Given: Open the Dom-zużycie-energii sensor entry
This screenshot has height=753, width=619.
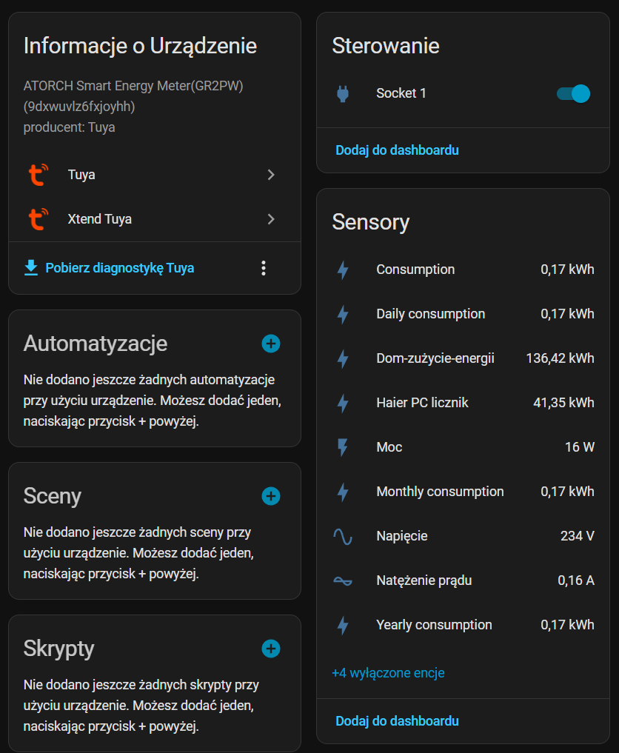Looking at the screenshot, I should (435, 358).
